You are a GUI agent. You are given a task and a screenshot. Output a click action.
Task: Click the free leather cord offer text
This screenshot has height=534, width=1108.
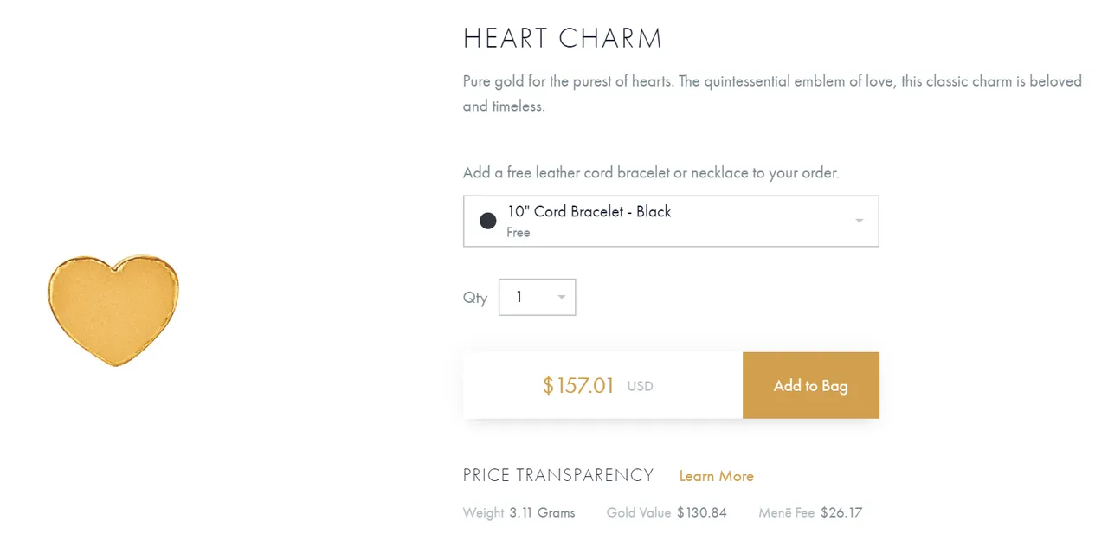coord(651,172)
